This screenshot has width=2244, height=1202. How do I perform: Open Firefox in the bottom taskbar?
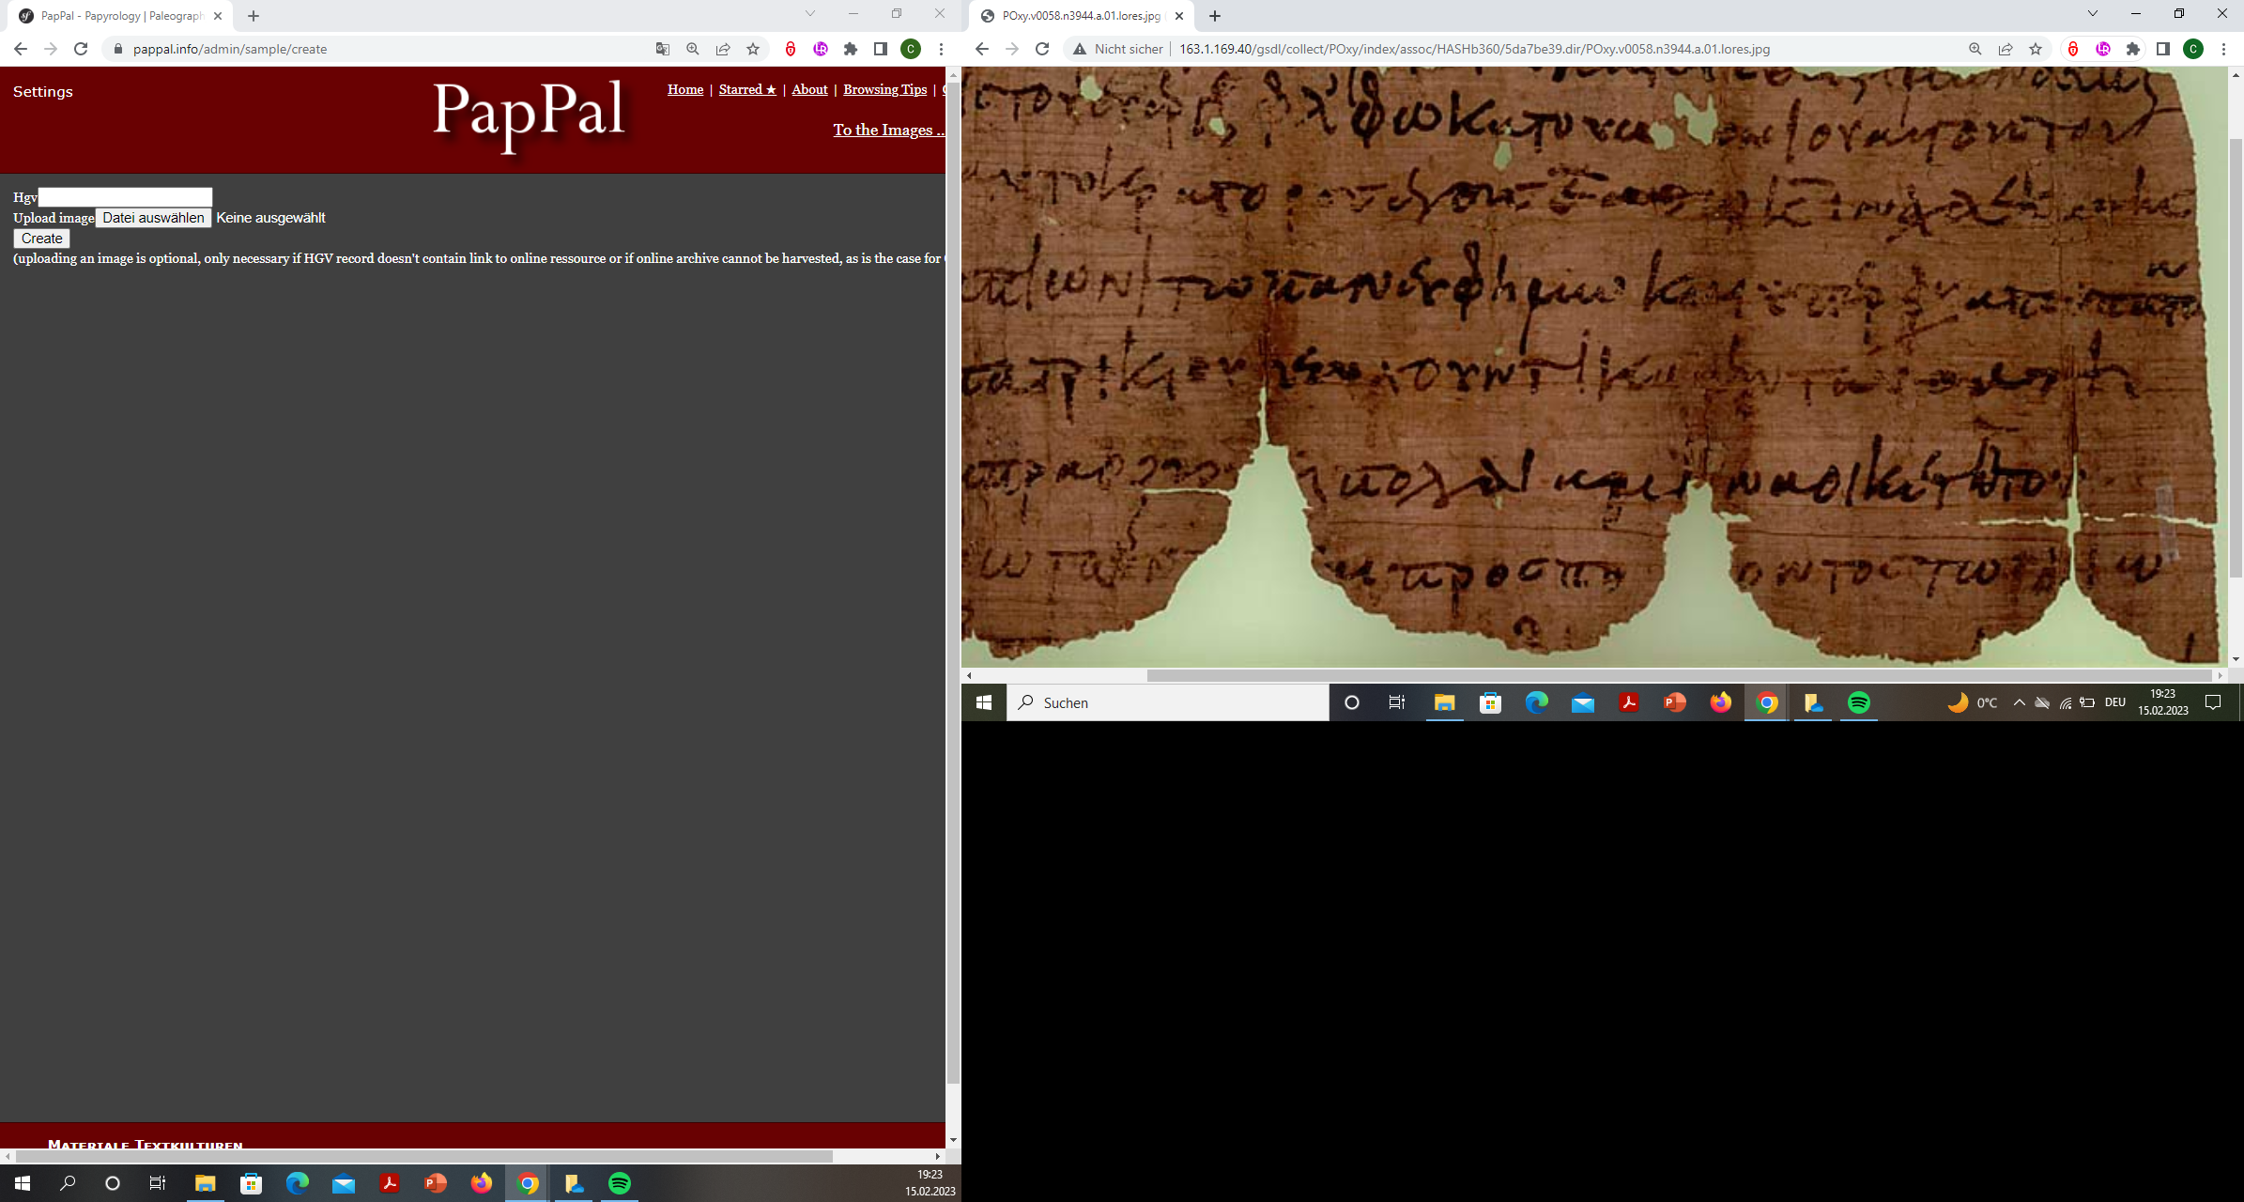pos(482,1183)
